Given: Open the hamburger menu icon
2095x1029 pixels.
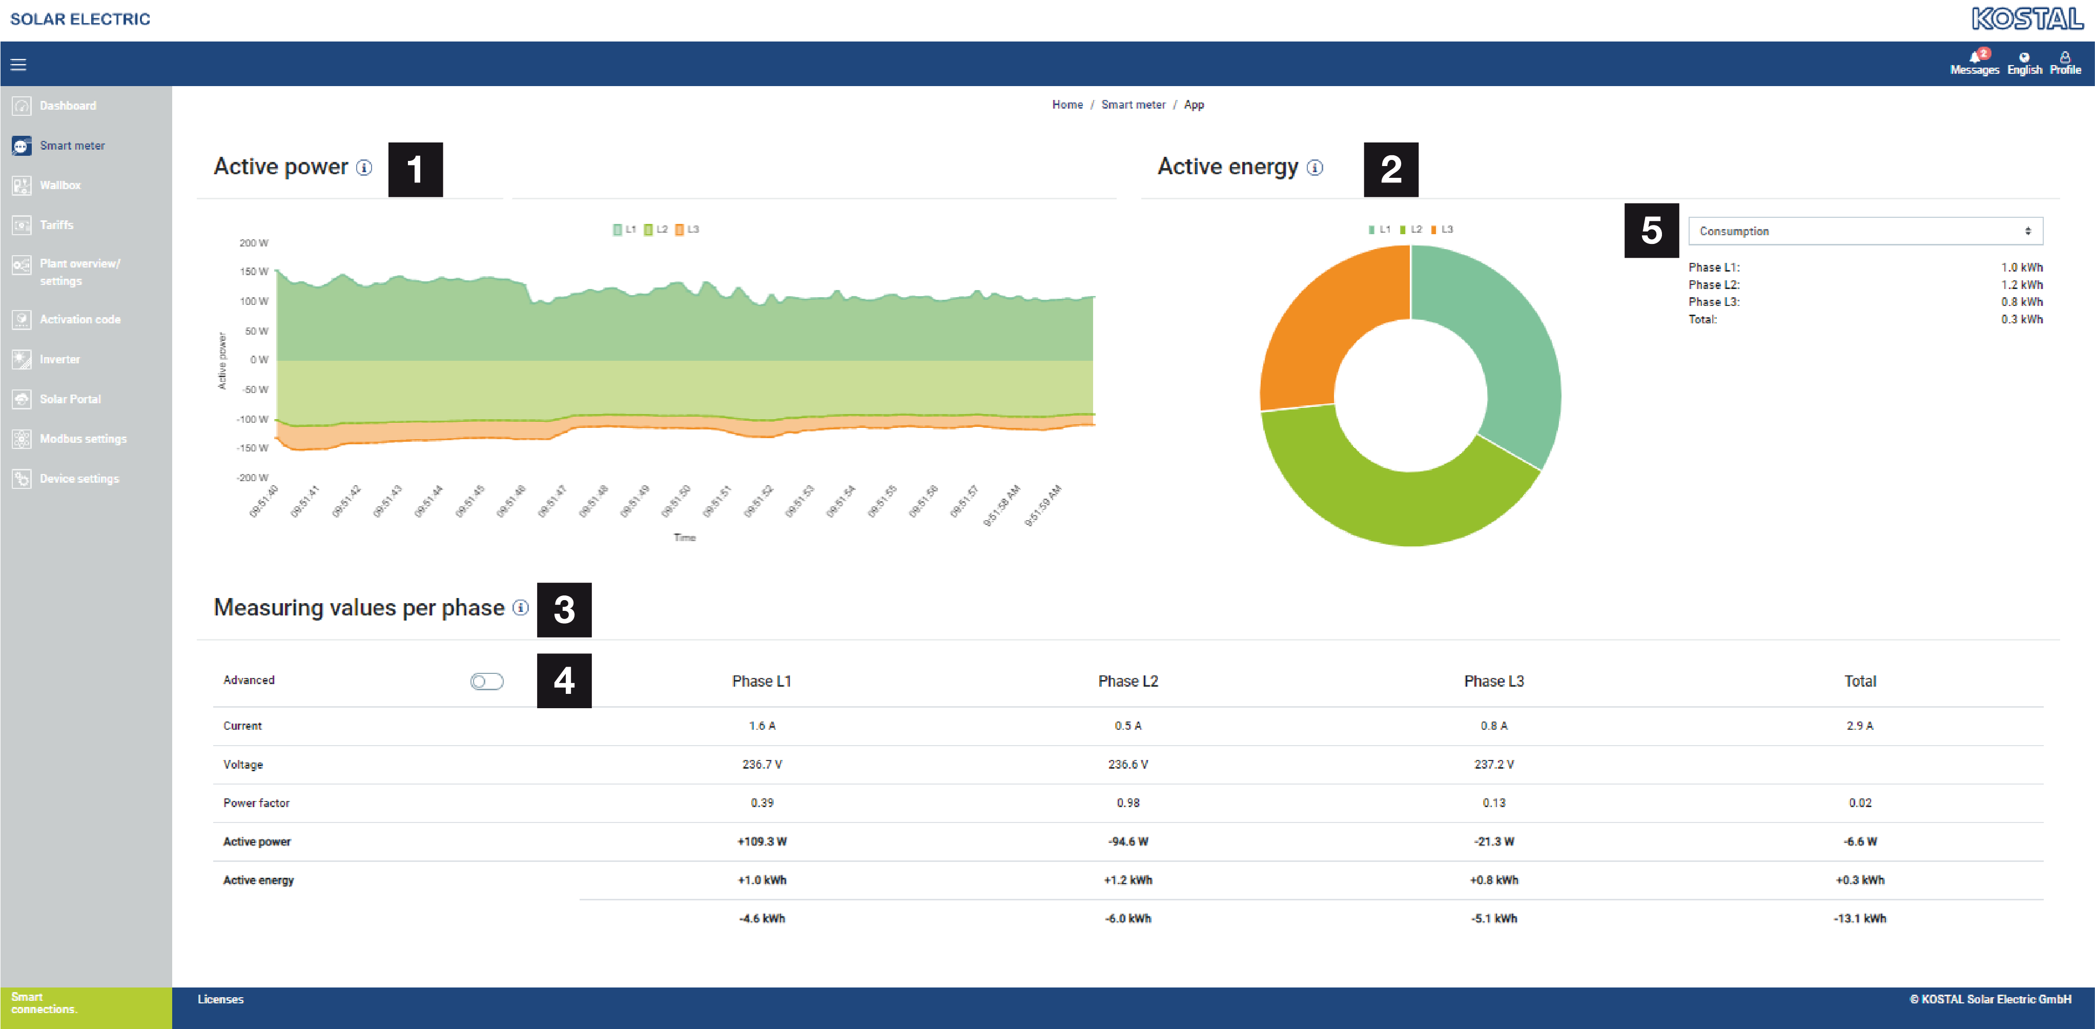Looking at the screenshot, I should tap(18, 64).
